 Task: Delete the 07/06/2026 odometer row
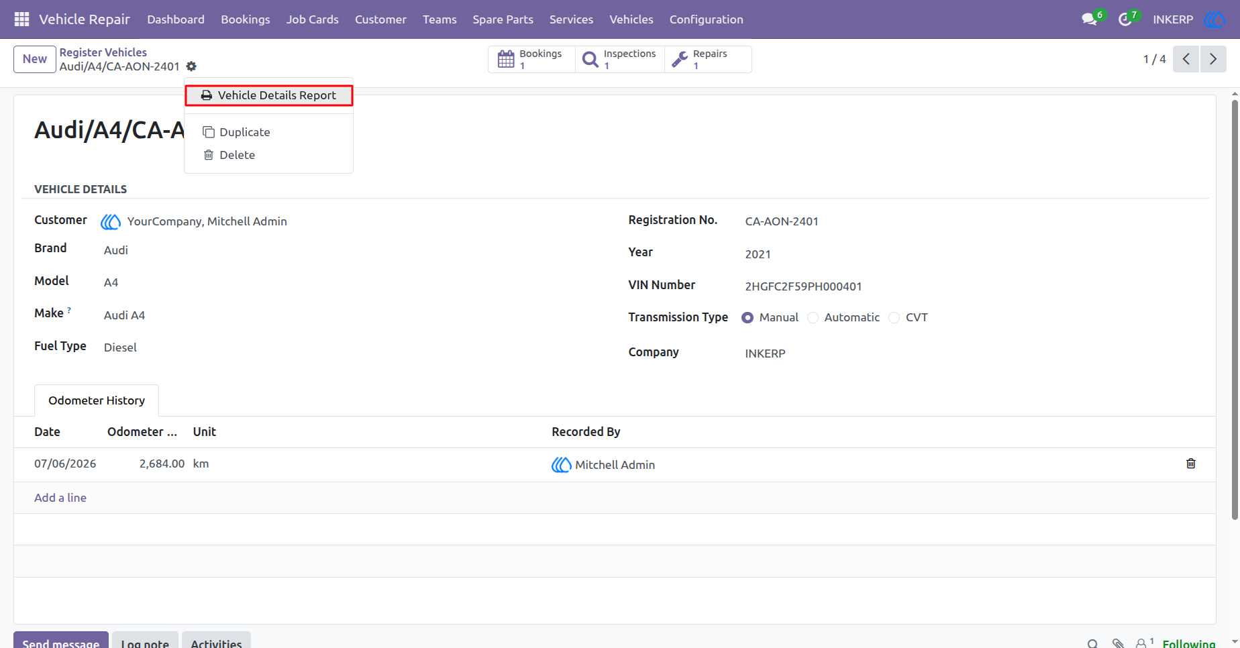(x=1191, y=464)
